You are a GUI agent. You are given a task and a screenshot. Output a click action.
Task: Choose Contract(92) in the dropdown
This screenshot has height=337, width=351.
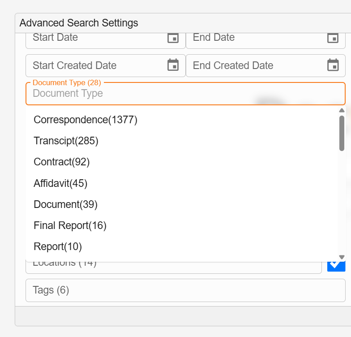[62, 162]
